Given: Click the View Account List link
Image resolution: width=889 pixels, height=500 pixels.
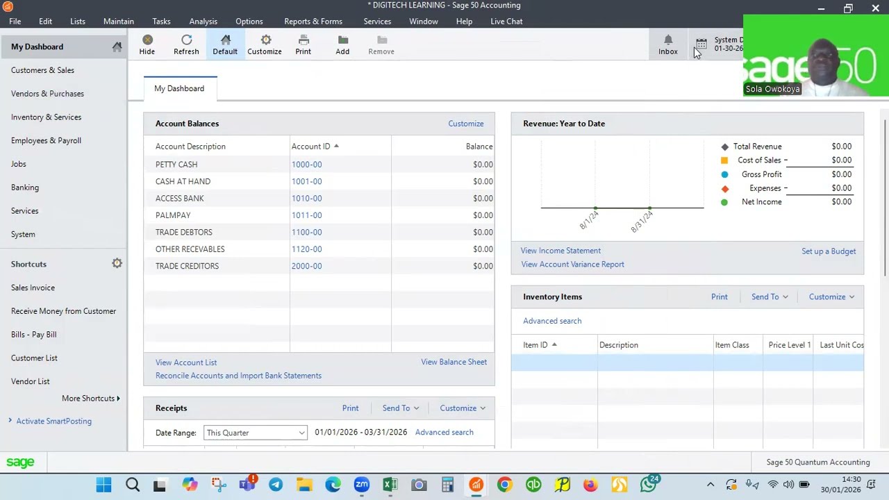Looking at the screenshot, I should click(186, 362).
